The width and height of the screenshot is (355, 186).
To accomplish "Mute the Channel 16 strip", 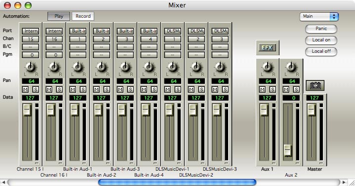I will (49, 89).
